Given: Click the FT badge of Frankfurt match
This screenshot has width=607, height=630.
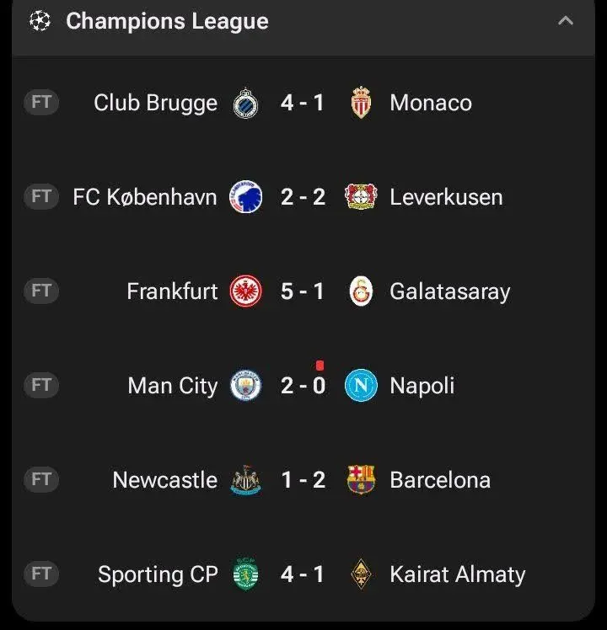Looking at the screenshot, I should tap(41, 291).
